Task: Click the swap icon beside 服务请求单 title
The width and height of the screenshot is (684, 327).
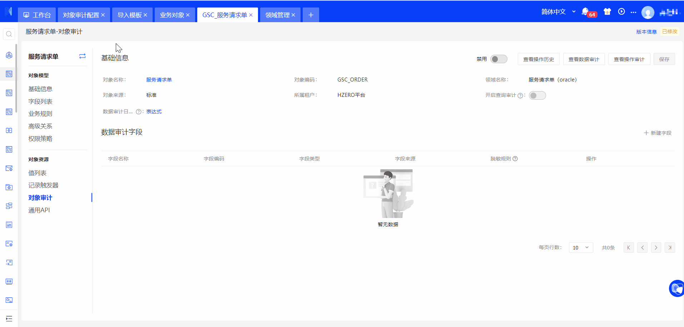Action: pyautogui.click(x=82, y=56)
